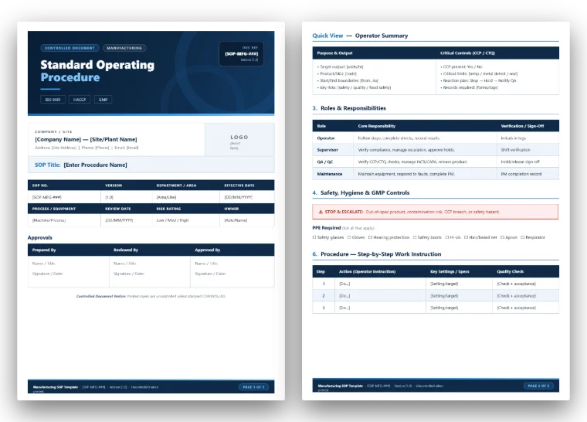Click the CONTROLLED DOCUMENT badge

[x=70, y=48]
